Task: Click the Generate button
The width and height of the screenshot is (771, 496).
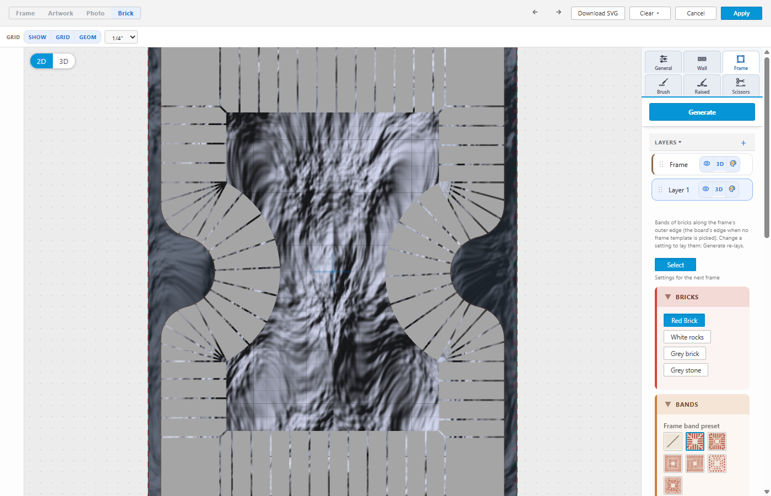Action: tap(702, 112)
